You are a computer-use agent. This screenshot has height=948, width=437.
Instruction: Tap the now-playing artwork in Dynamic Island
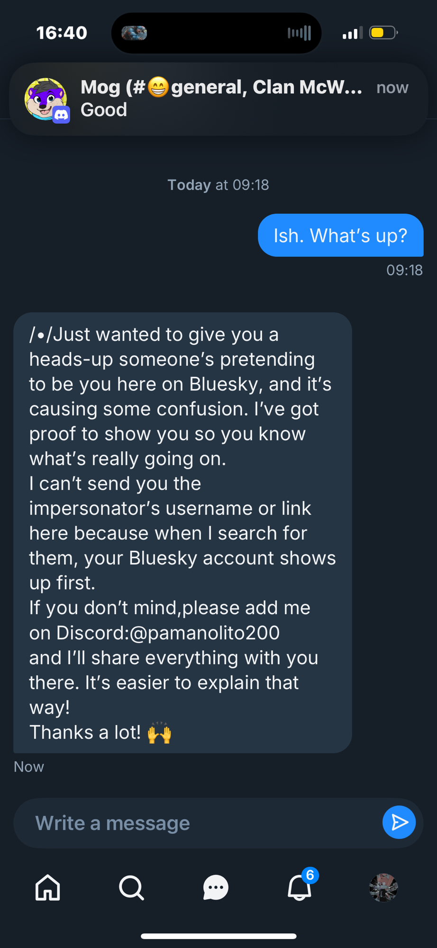(134, 33)
